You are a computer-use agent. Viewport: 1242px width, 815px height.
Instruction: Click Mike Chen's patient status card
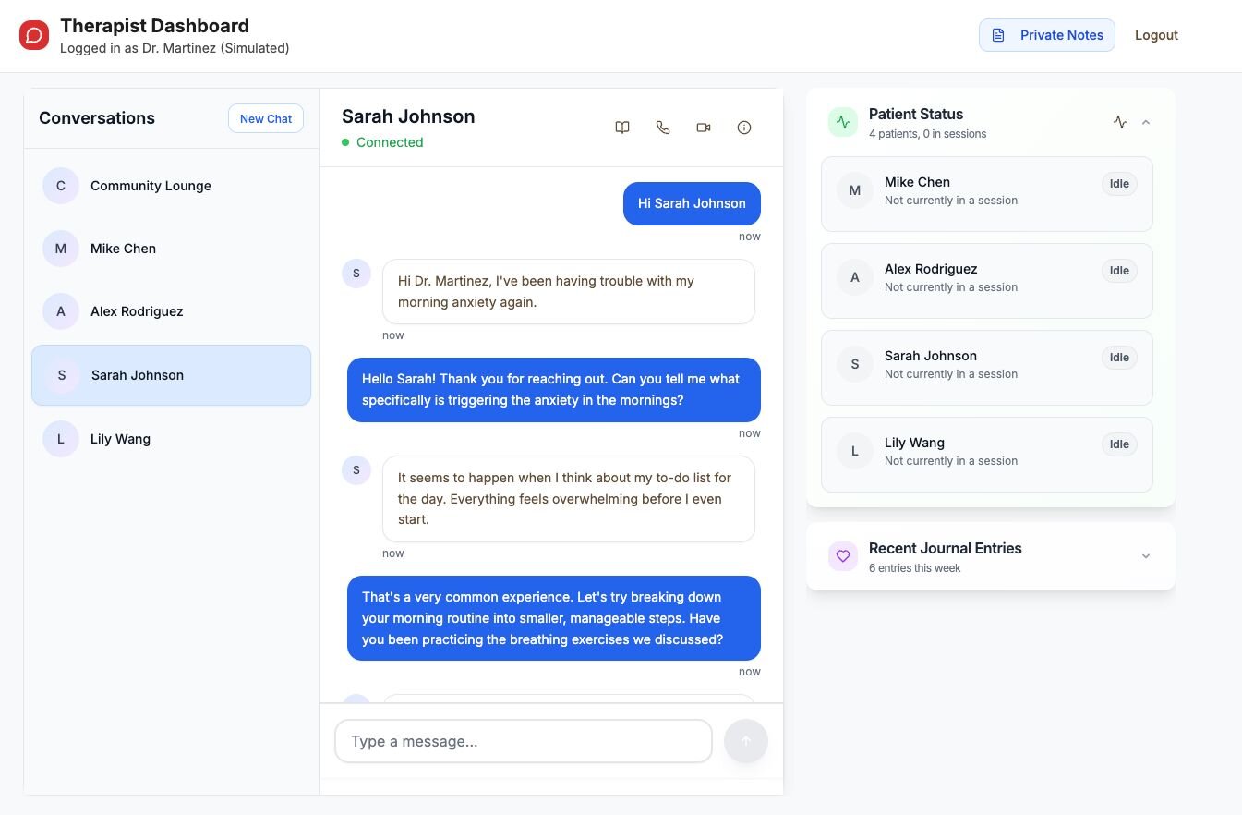[x=987, y=194]
